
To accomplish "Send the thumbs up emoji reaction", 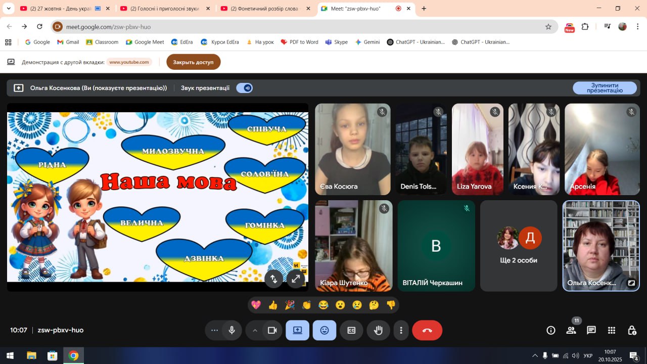I will (273, 305).
